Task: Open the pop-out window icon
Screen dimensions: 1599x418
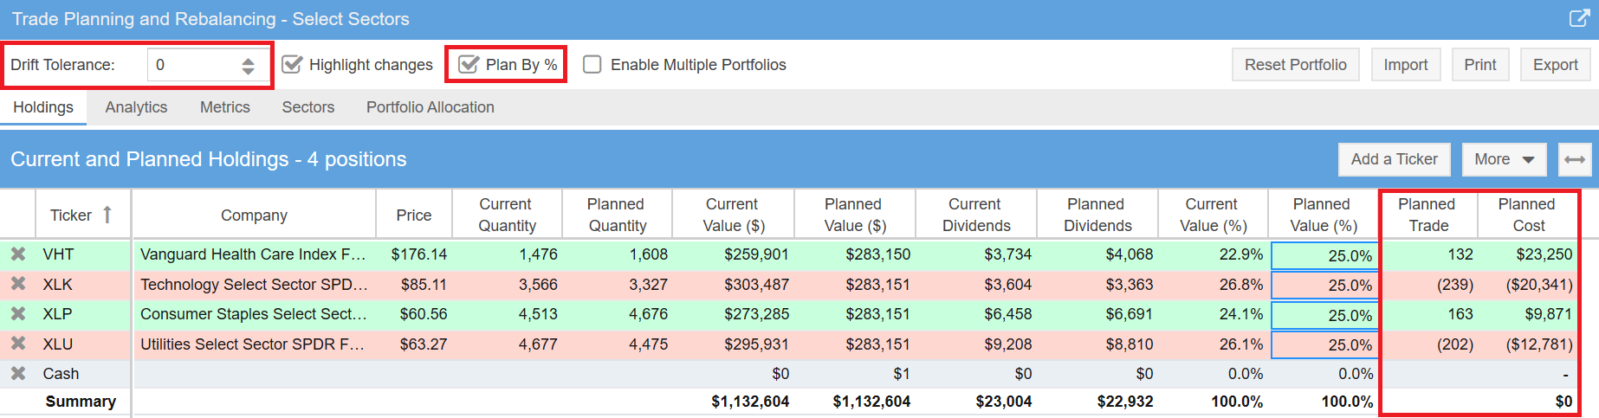Action: click(x=1579, y=18)
